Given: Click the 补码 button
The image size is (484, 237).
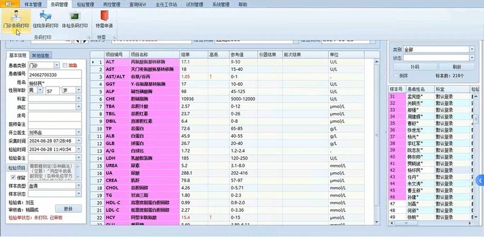Looking at the screenshot, I should tap(415, 67).
